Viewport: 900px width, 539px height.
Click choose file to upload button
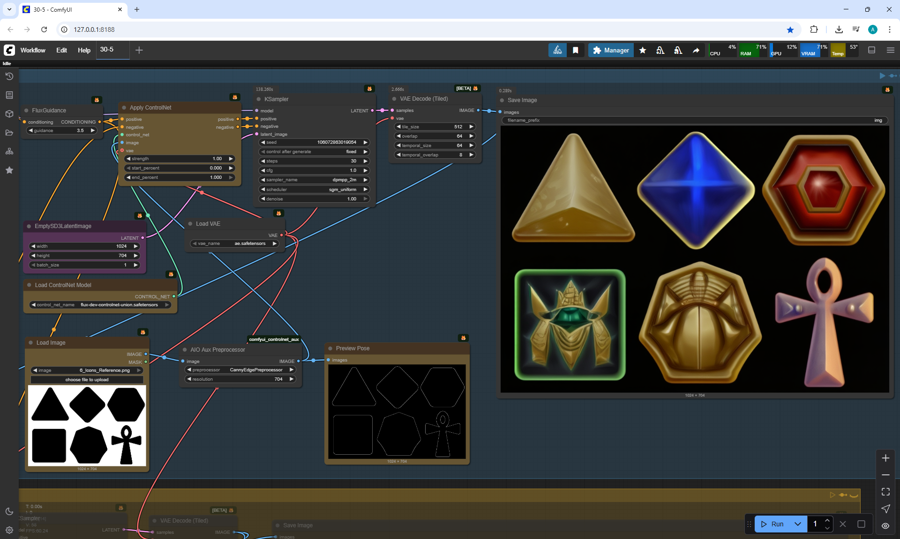point(87,380)
